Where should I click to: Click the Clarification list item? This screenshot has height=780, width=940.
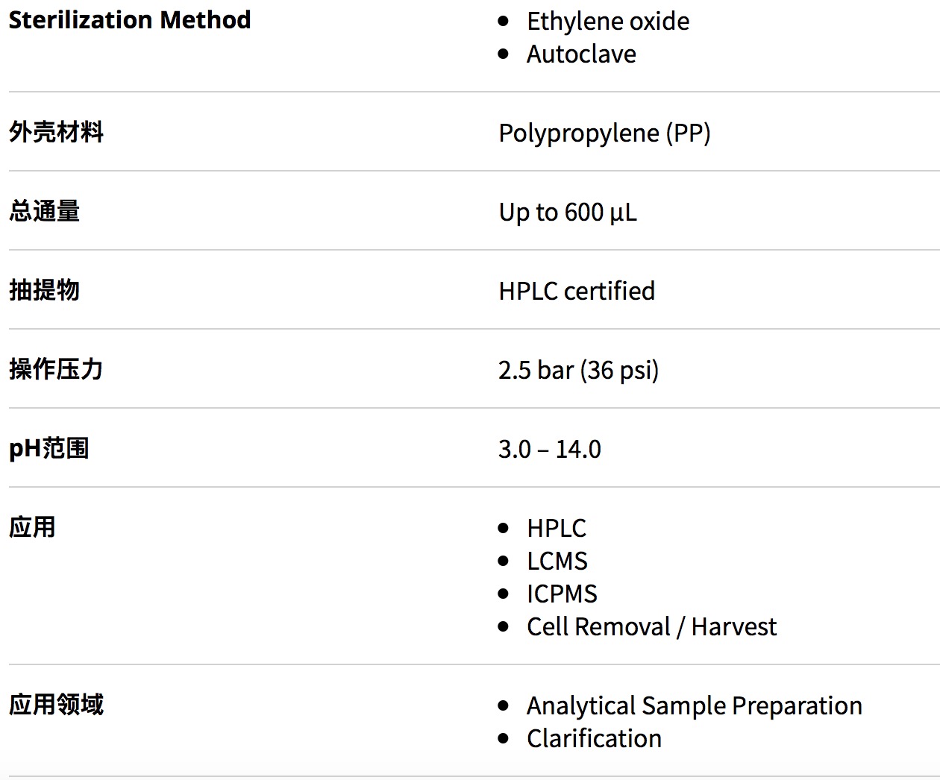pos(594,739)
